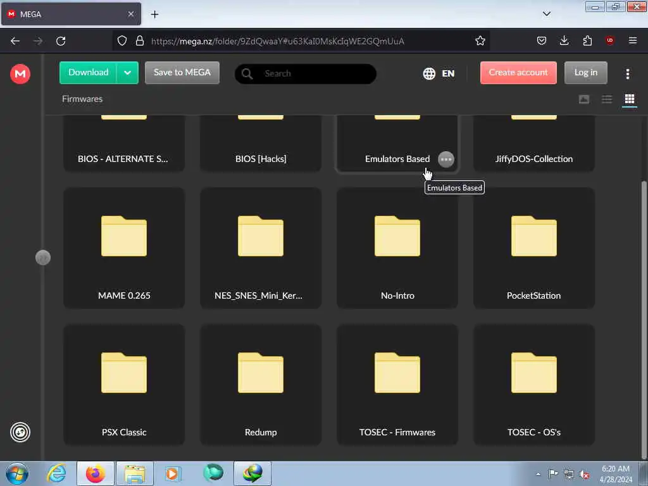Show hidden system tray icons
The width and height of the screenshot is (648, 486).
click(x=538, y=474)
